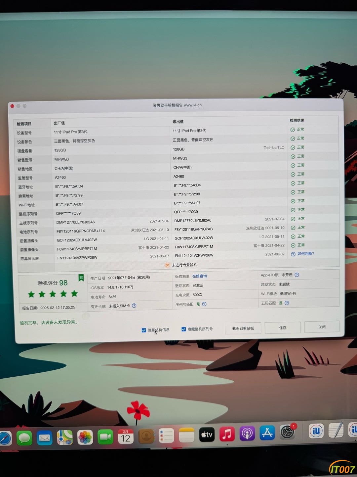
Task: Open Messages from the Dock
Action: (x=24, y=438)
